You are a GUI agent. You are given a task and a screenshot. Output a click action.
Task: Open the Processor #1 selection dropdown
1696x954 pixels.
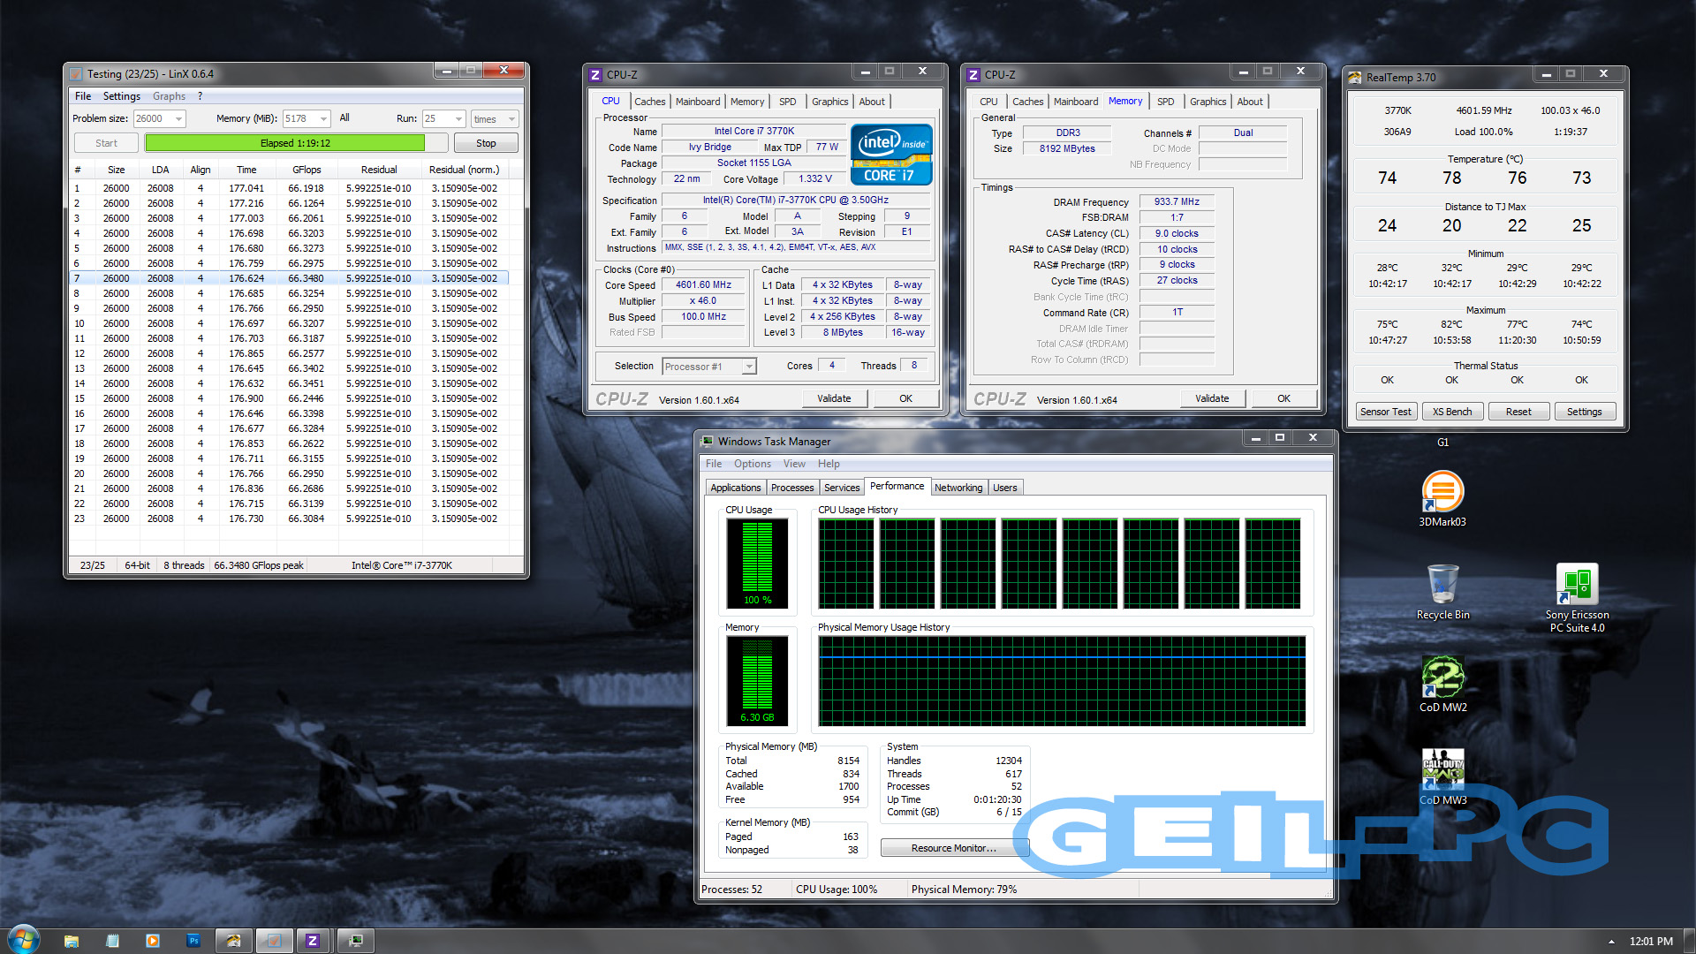pos(748,367)
